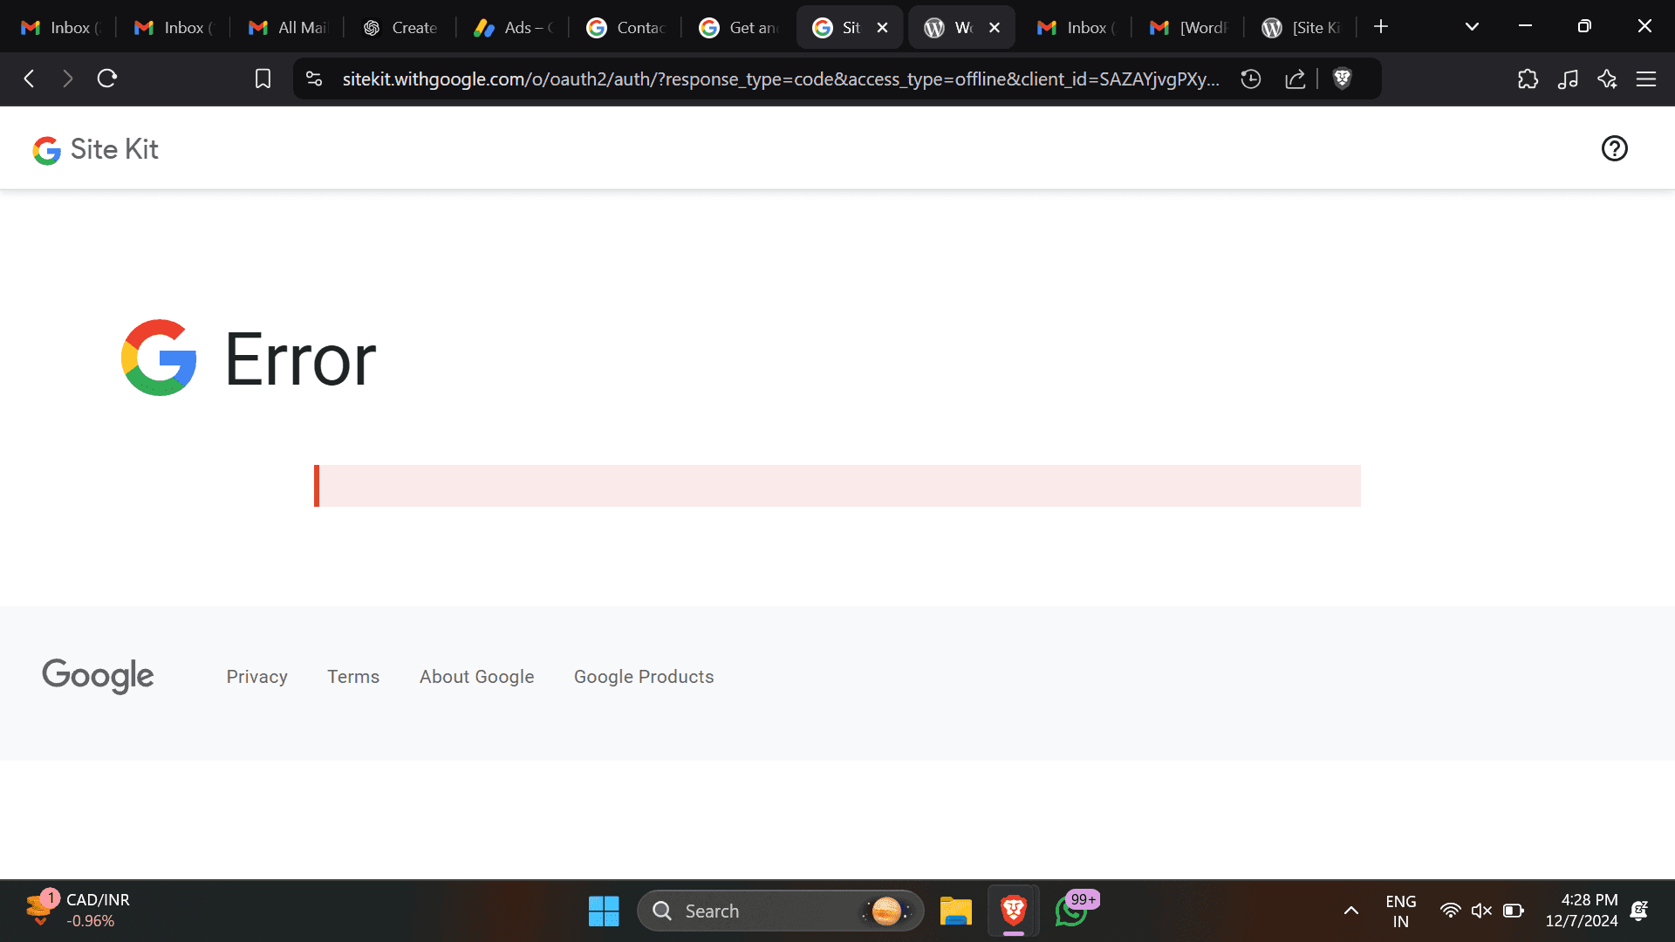
Task: Open the Privacy footer link
Action: click(x=256, y=677)
